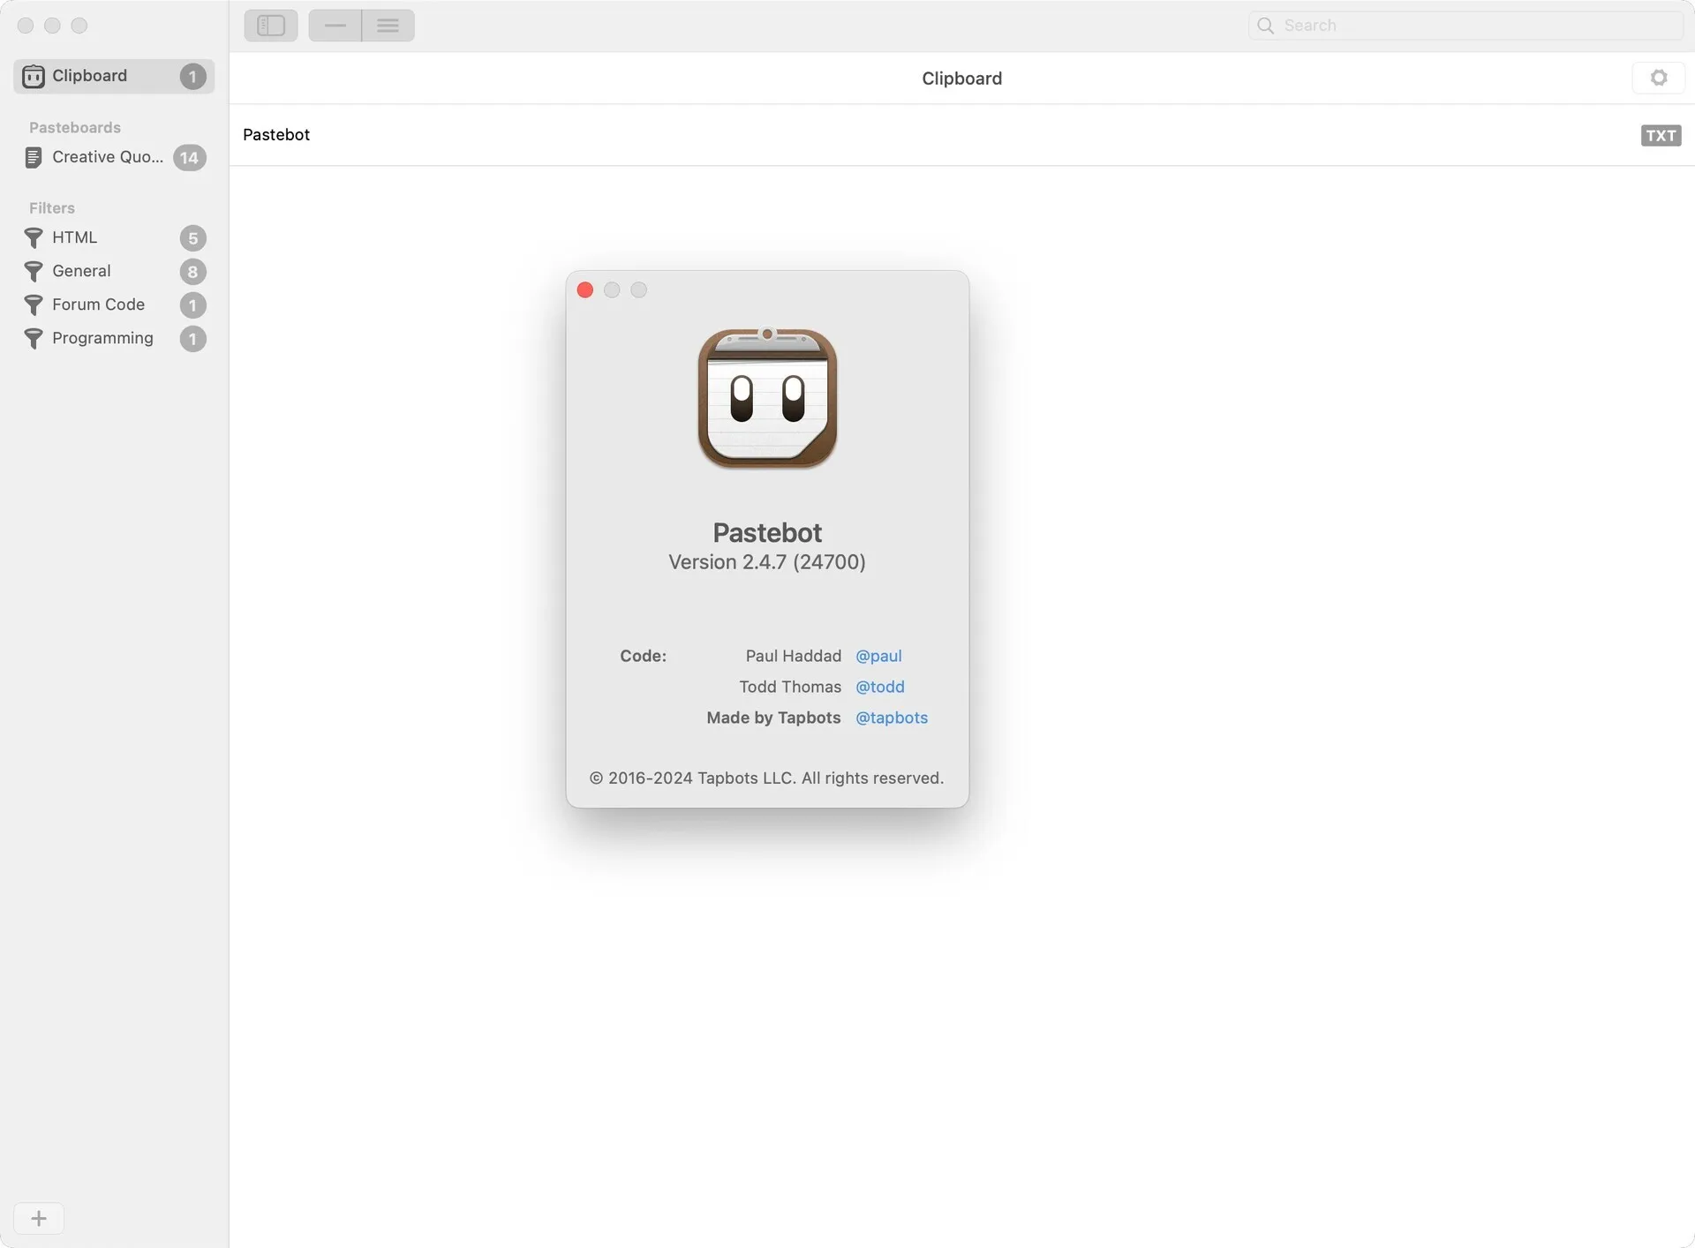The image size is (1695, 1248).
Task: Click the General filter funnel icon
Action: click(x=34, y=272)
